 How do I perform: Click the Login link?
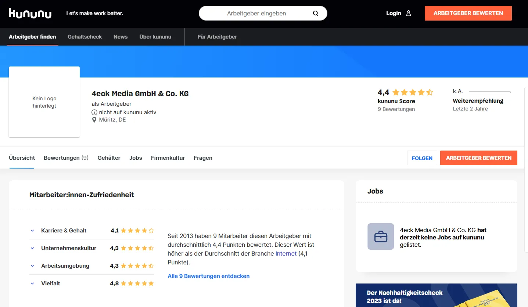394,13
